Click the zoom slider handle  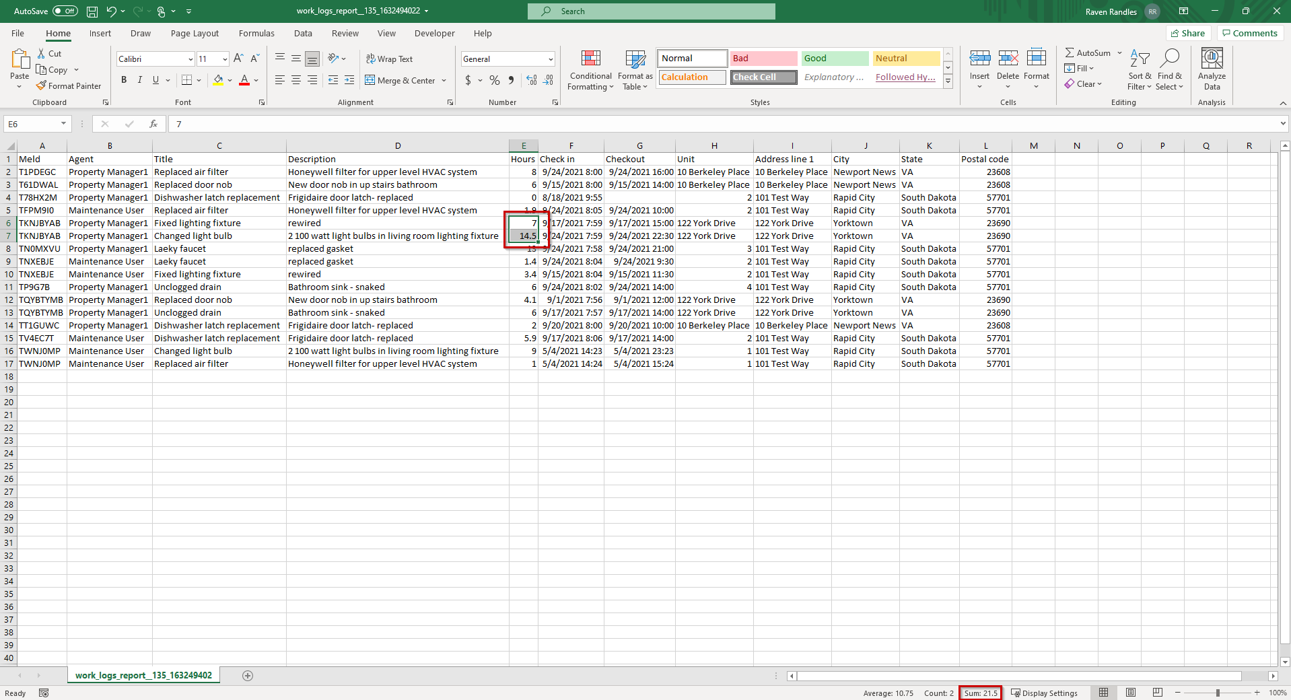tap(1217, 693)
